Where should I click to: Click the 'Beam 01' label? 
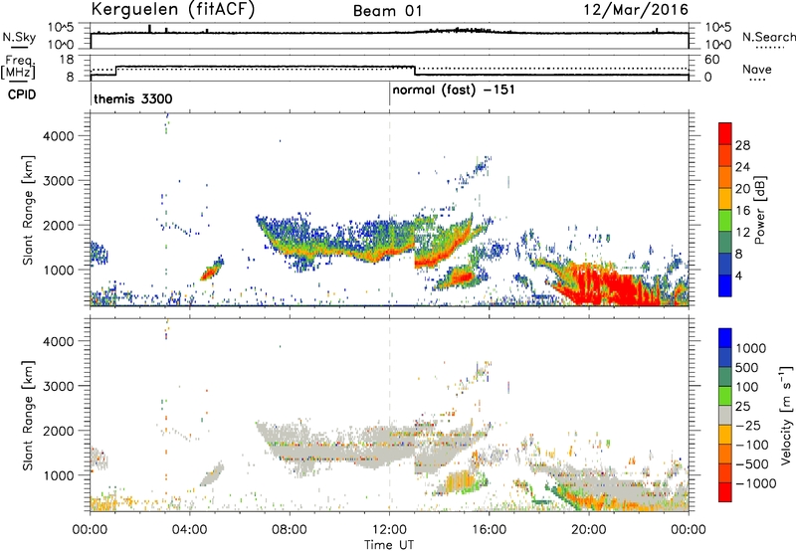[388, 11]
